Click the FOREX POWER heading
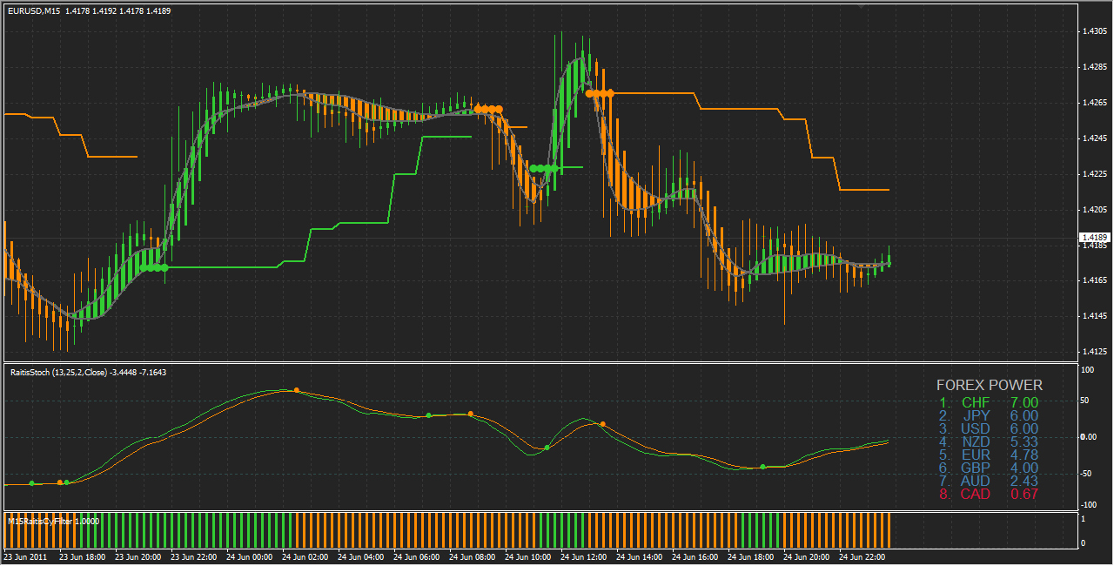Screen dimensions: 1114x566 [989, 385]
